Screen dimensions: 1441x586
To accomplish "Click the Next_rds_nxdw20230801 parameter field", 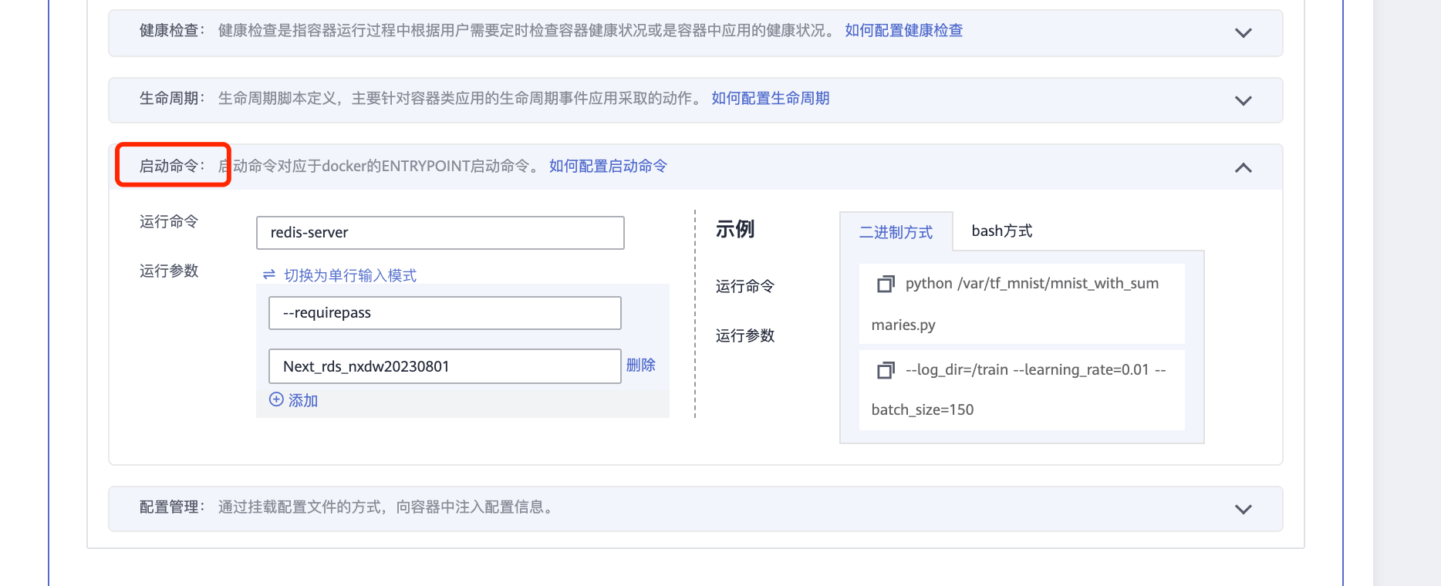I will (x=444, y=366).
